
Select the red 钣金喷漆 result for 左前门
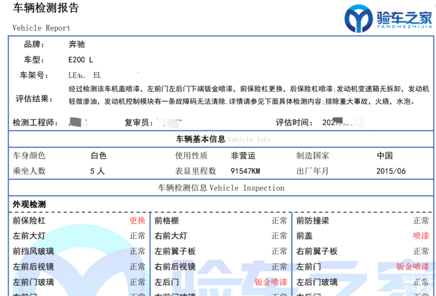[x=413, y=267]
